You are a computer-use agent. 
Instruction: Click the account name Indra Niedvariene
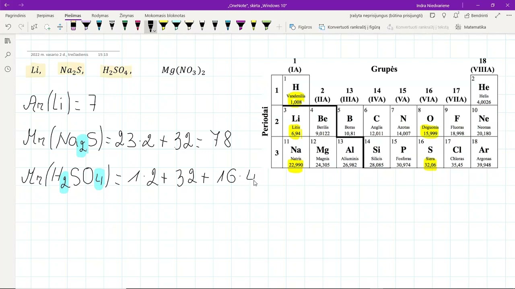tap(433, 6)
